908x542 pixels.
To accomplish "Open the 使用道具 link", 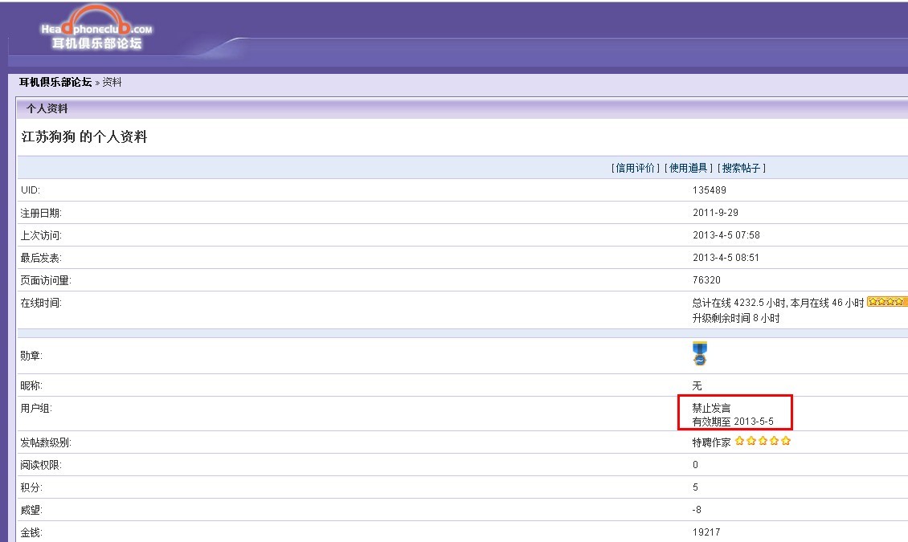I will click(x=688, y=168).
